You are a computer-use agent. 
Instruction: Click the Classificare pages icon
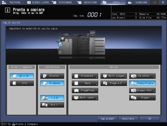(134, 83)
